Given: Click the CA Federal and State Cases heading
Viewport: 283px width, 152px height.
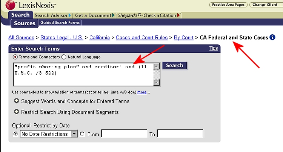Looking at the screenshot, I should tap(234, 37).
